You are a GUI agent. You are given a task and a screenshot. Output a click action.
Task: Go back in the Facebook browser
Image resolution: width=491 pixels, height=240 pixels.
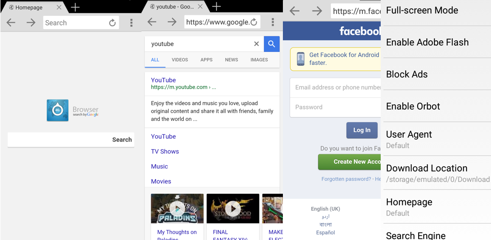tap(294, 11)
